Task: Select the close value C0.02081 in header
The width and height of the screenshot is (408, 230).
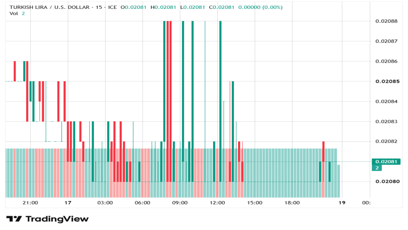Action: click(222, 7)
